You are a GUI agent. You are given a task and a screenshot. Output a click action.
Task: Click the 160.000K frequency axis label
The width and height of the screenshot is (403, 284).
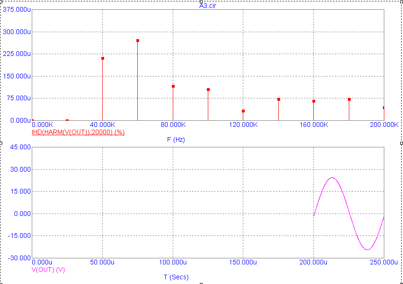pos(313,125)
